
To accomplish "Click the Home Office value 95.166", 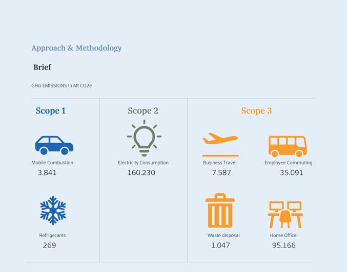I will click(x=284, y=245).
